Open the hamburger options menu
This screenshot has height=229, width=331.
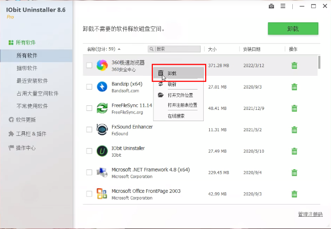coord(283,6)
